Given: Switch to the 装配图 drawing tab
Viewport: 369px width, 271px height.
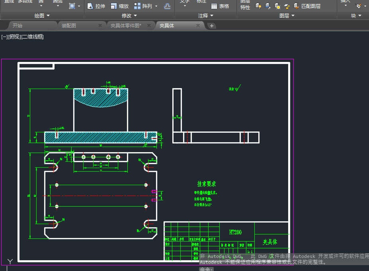Looking at the screenshot, I should (x=69, y=25).
